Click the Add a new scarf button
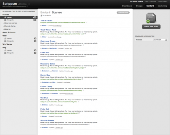 (x=151, y=27)
